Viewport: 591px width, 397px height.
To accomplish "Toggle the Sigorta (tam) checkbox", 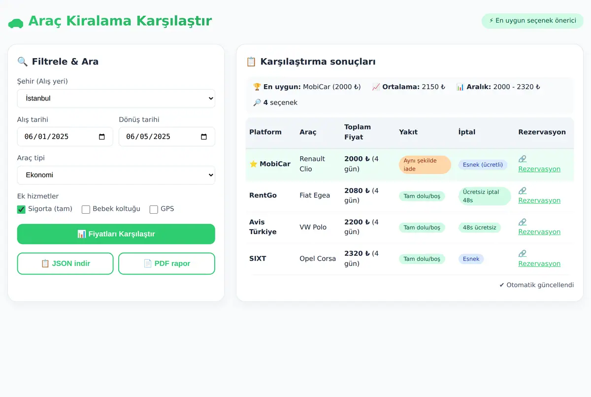I will click(21, 209).
